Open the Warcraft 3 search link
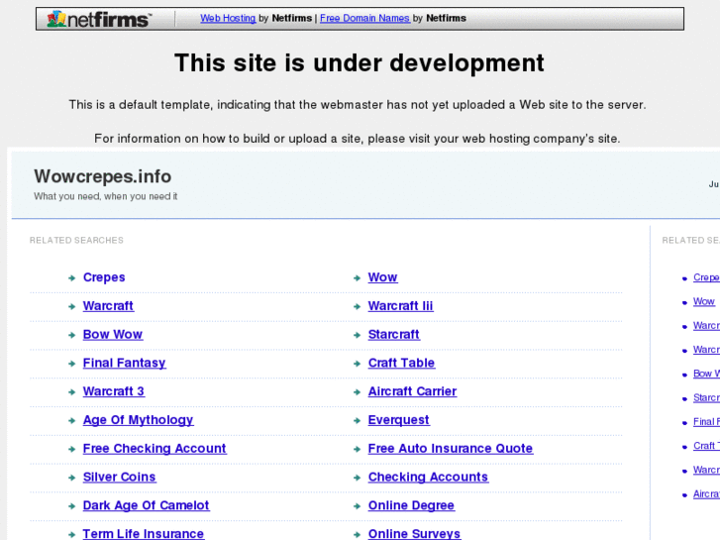Screen dimensions: 720x540 [114, 391]
